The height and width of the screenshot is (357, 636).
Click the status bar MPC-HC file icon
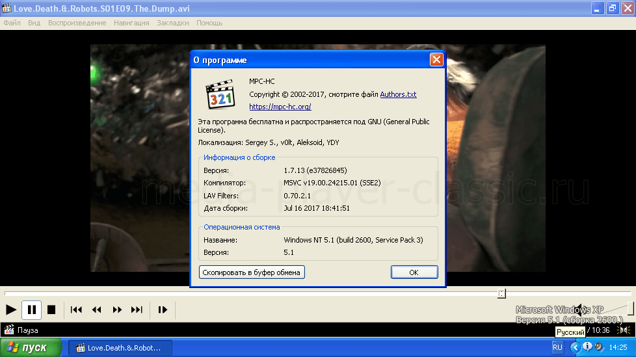tap(9, 330)
